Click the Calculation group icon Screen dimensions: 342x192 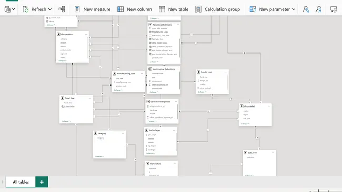click(198, 9)
